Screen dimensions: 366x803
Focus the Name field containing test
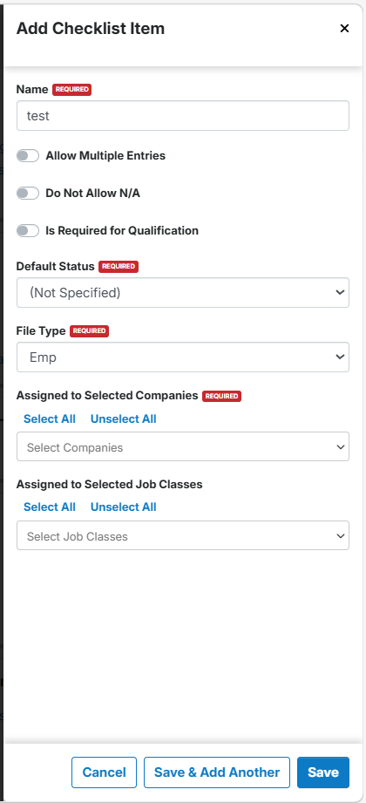point(183,116)
